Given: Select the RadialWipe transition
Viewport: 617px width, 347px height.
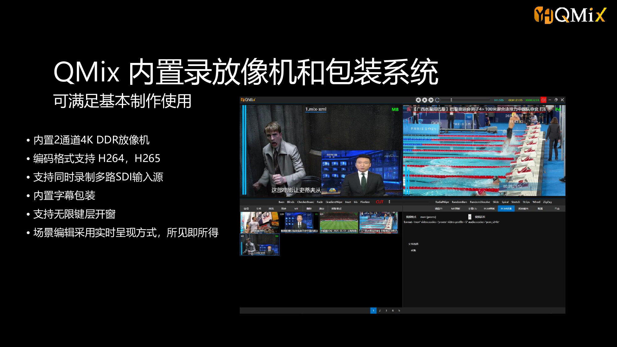Looking at the screenshot, I should (442, 202).
